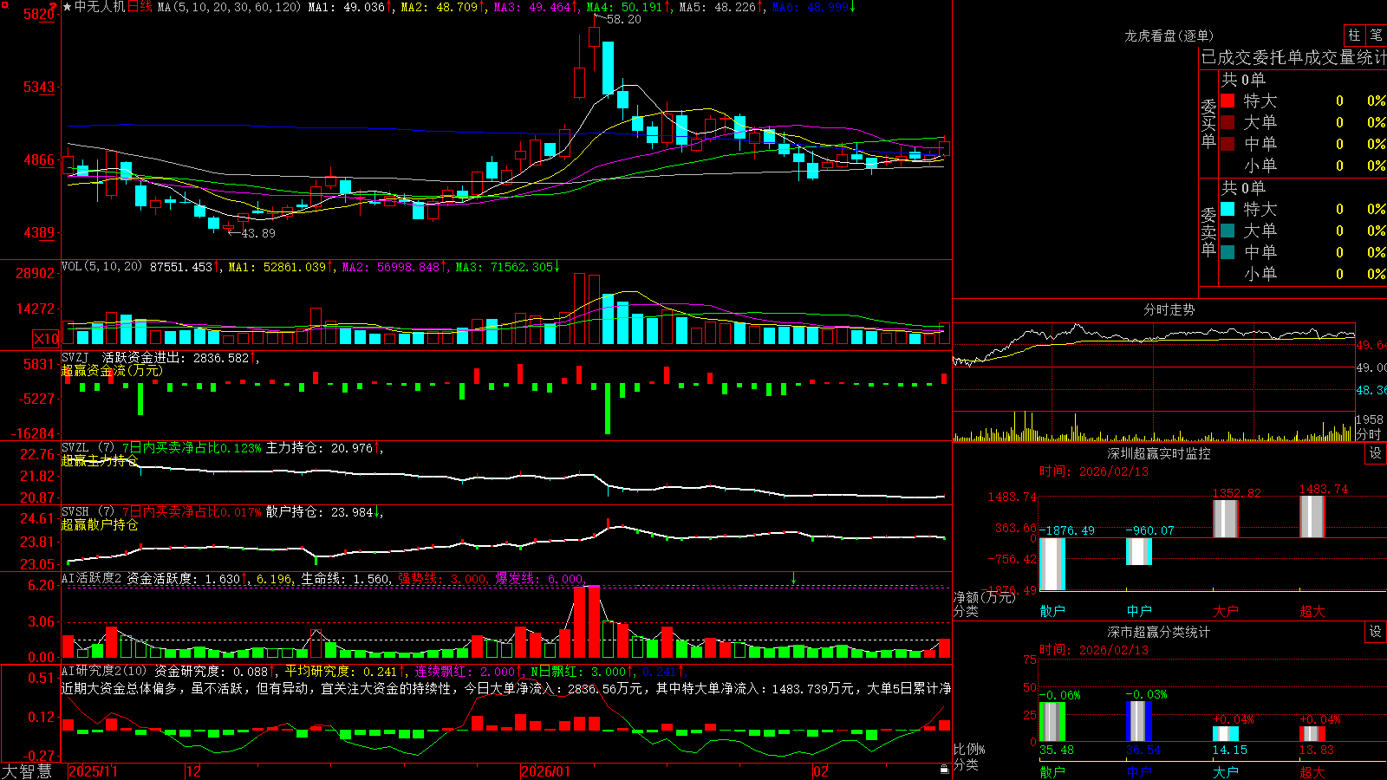Click the 58.20 high price label

tap(623, 19)
